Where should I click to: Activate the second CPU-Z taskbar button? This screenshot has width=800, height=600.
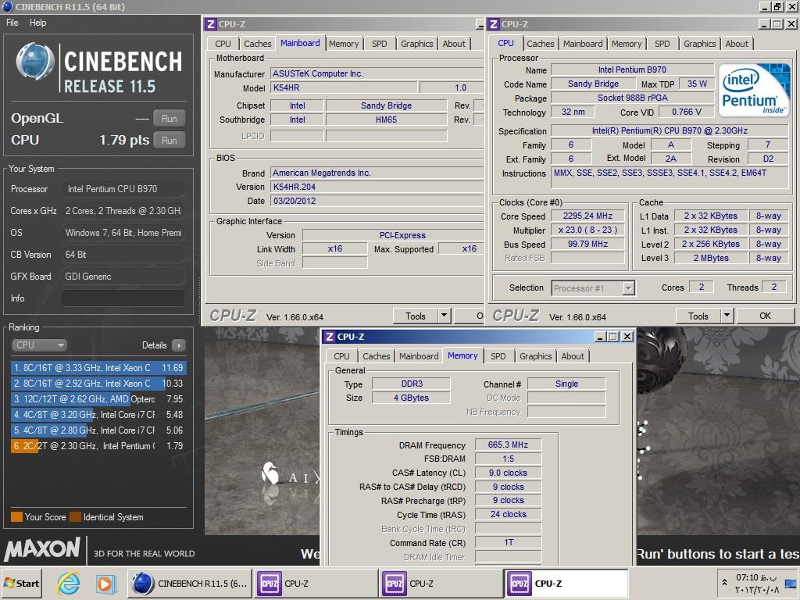440,583
